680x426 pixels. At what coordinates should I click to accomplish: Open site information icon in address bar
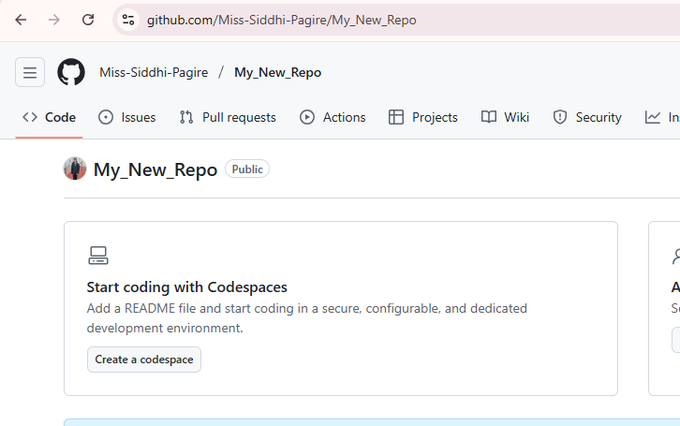[x=128, y=20]
